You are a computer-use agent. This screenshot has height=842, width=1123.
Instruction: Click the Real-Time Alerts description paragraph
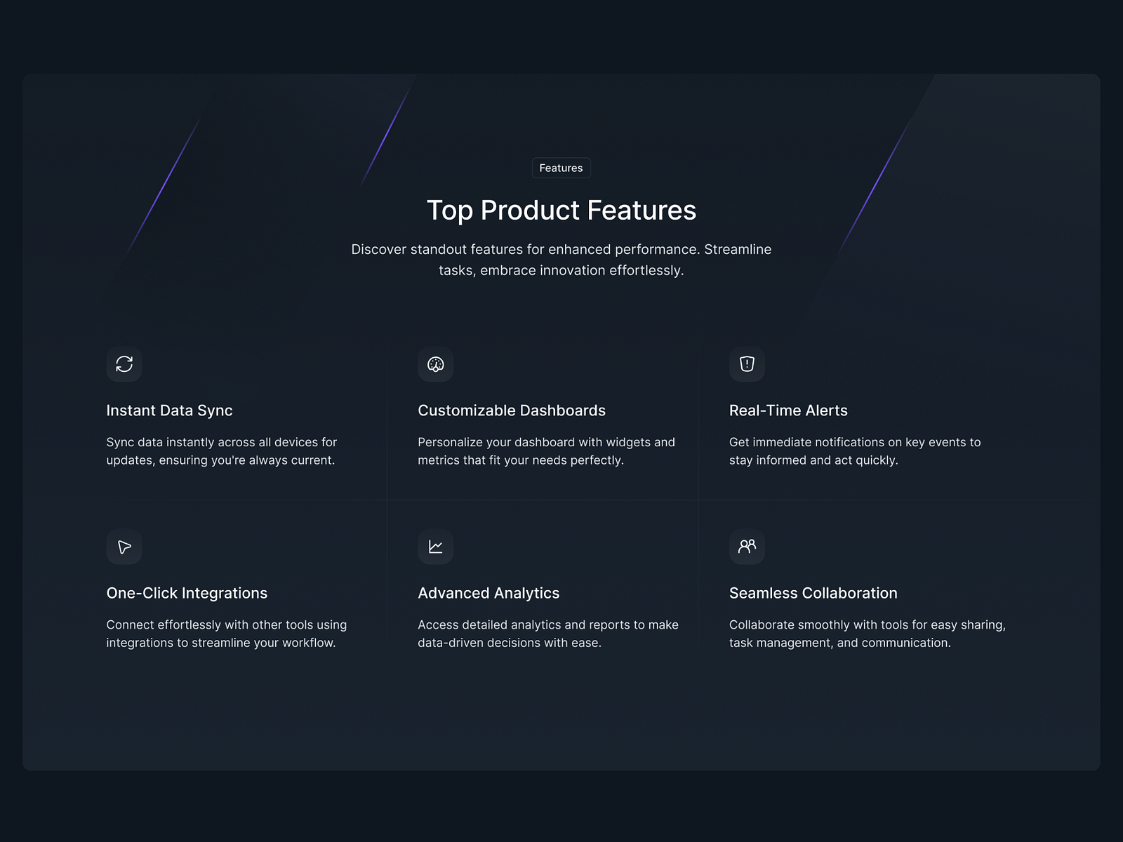(855, 451)
